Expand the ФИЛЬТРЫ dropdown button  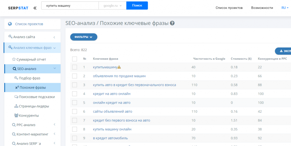(84, 37)
